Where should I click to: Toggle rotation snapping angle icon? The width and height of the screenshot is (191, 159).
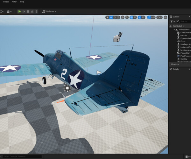tap(140, 17)
